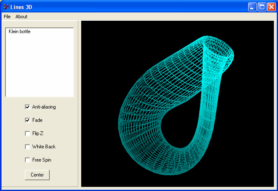Uncheck the Fade option
This screenshot has height=191, width=278.
coord(27,120)
